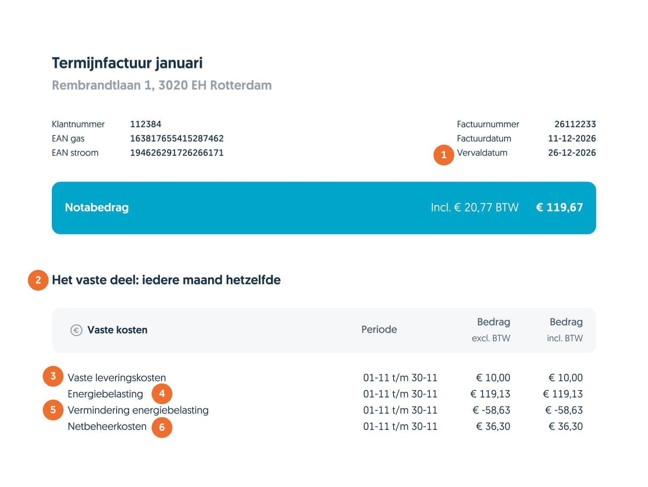
Task: Click the Vervaldatum date 26-12-2026
Action: pyautogui.click(x=572, y=153)
